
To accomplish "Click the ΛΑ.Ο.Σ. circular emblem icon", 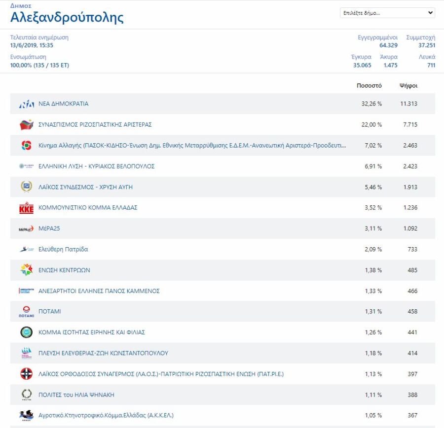I will pos(26,374).
